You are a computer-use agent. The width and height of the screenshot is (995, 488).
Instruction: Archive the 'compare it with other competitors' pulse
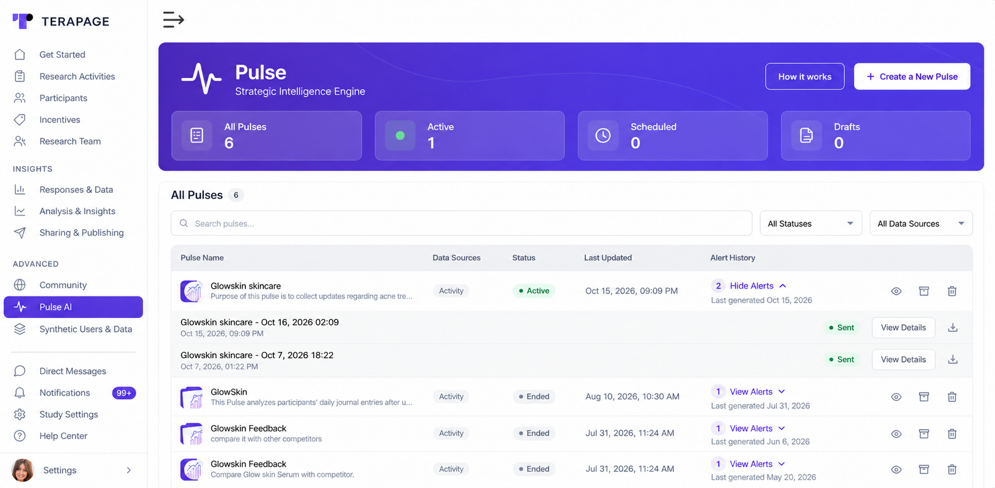pyautogui.click(x=924, y=434)
